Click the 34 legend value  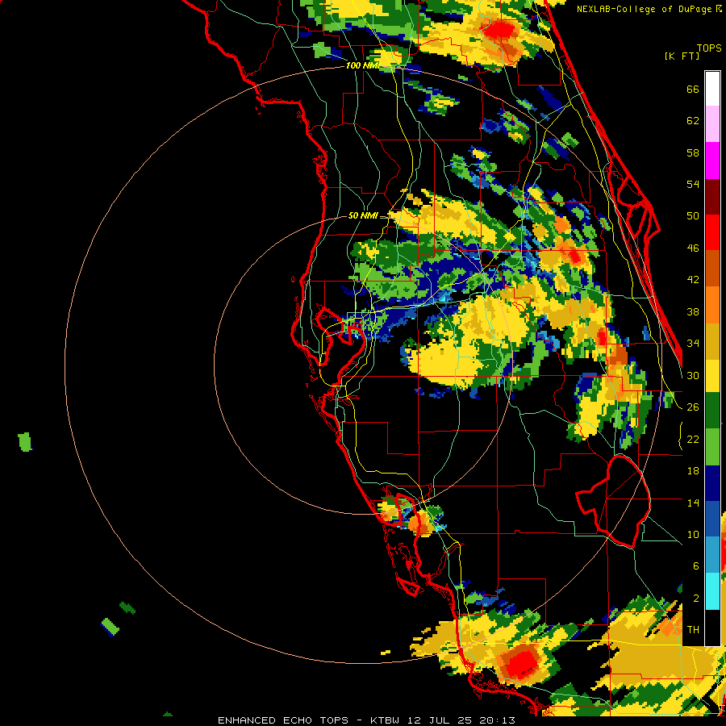tap(693, 343)
